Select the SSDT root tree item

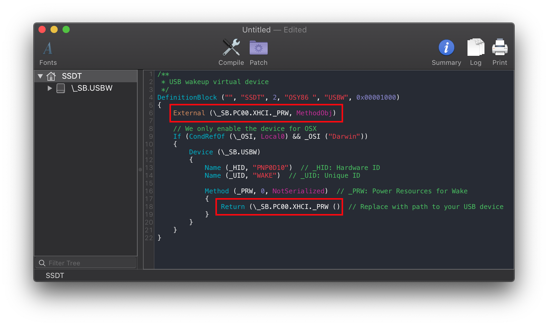click(x=72, y=76)
